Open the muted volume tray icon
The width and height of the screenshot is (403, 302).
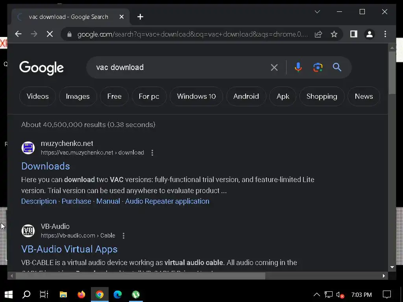[340, 295]
